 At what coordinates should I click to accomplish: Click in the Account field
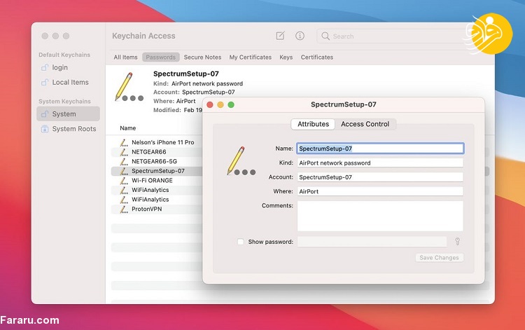[x=380, y=177]
